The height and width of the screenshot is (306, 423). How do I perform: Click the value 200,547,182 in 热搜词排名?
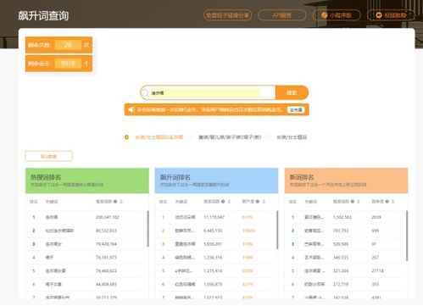click(108, 217)
